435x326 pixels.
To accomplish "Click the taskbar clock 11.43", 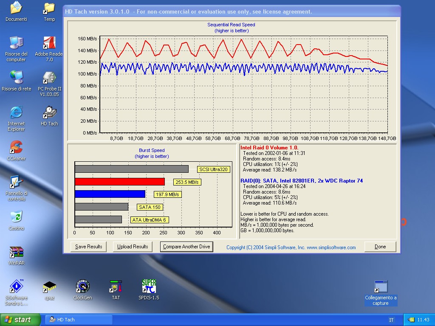I will point(423,320).
